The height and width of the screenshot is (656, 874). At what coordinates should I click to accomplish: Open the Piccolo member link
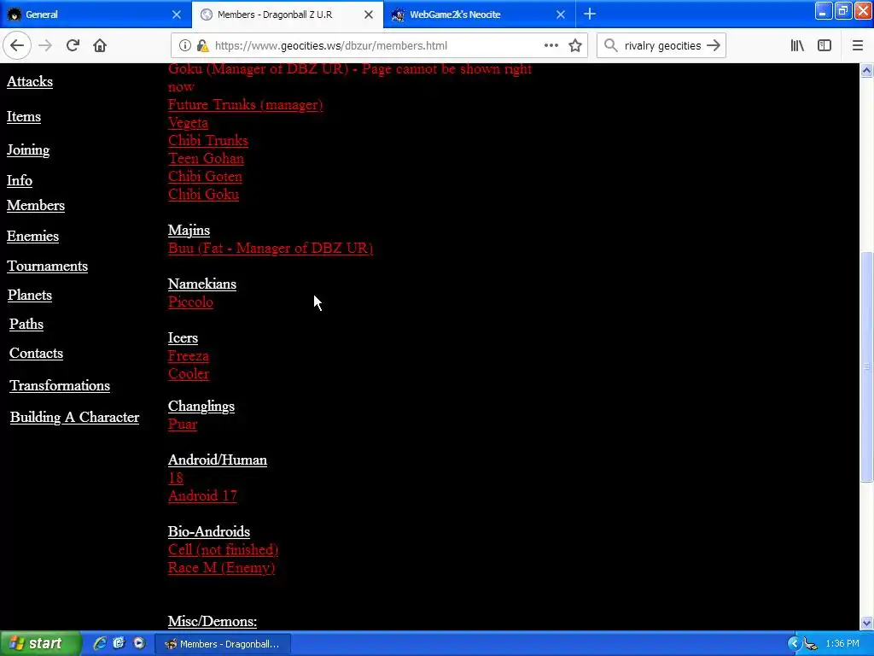[190, 302]
